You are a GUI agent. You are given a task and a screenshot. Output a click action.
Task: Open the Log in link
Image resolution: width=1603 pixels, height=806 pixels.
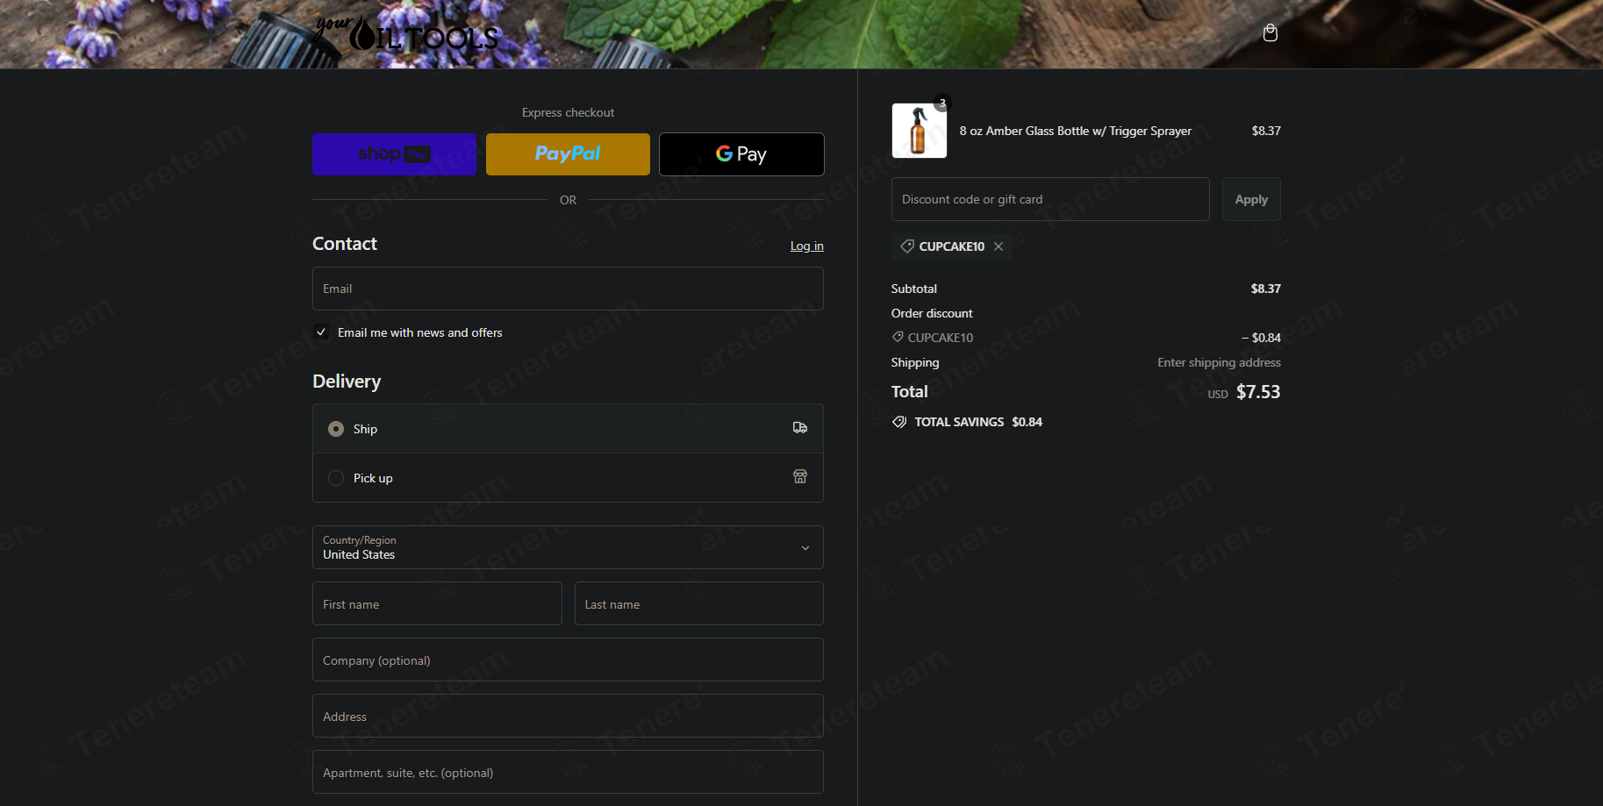tap(806, 246)
